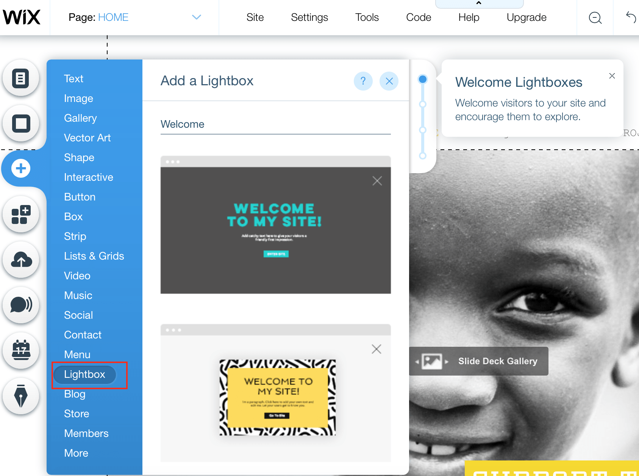Image resolution: width=639 pixels, height=476 pixels.
Task: Select the dark Welcome To My Site lightbox thumbnail
Action: (x=276, y=225)
